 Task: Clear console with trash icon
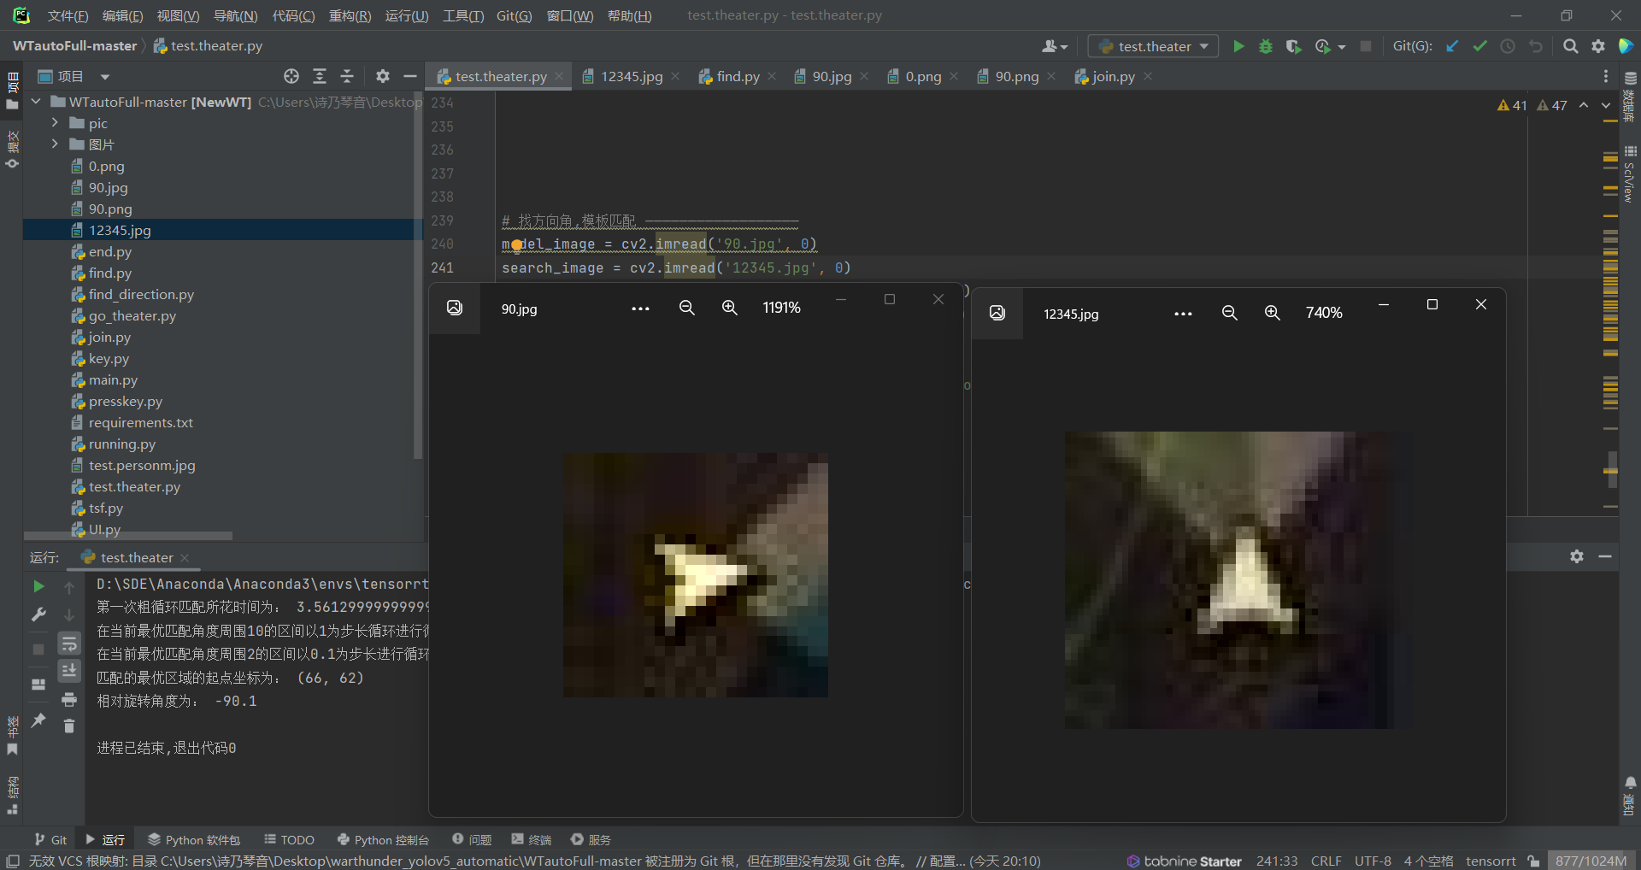69,726
